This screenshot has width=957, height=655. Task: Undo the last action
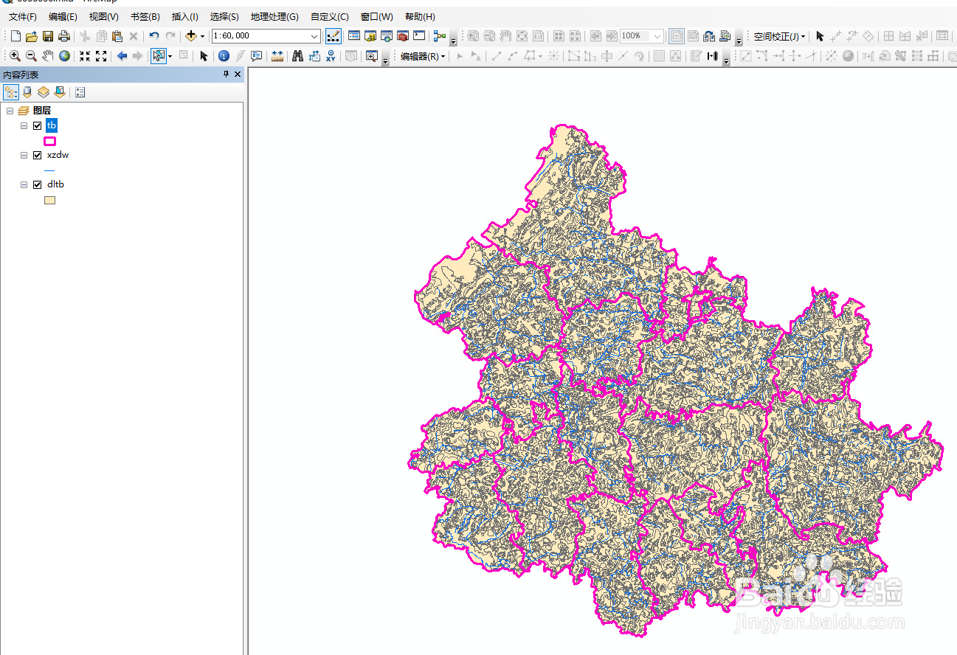point(153,36)
